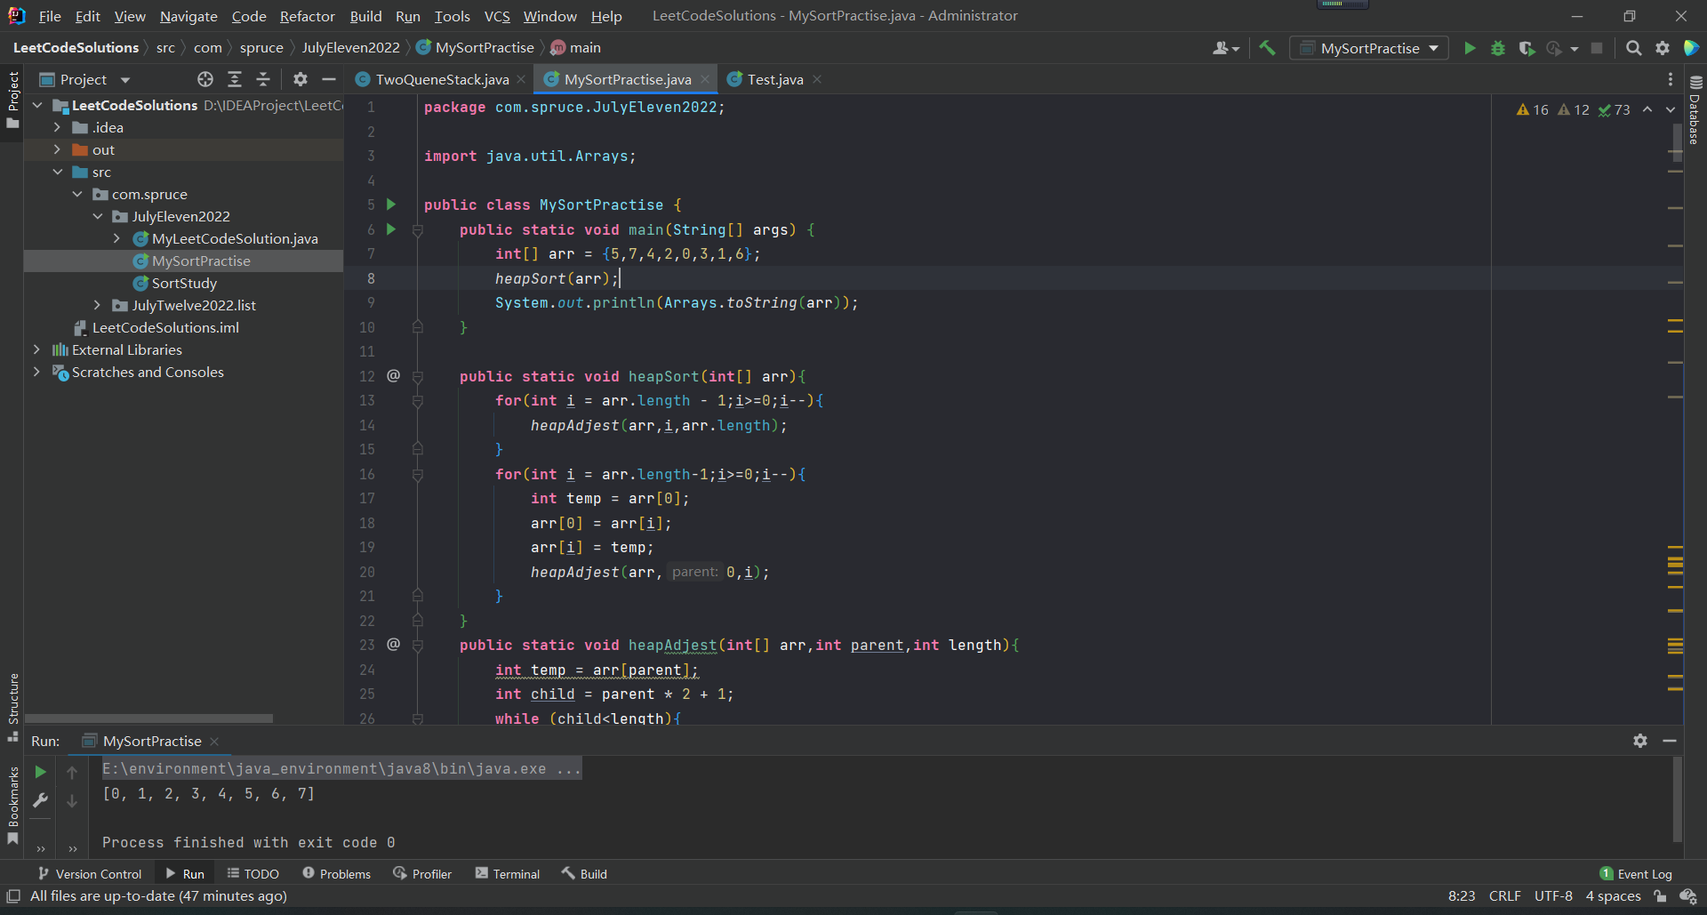Open Run panel wrench settings icon

point(40,800)
